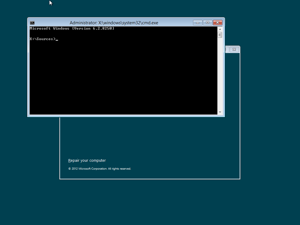Click the cmd.exe title bar text
This screenshot has width=300, height=225.
114,23
